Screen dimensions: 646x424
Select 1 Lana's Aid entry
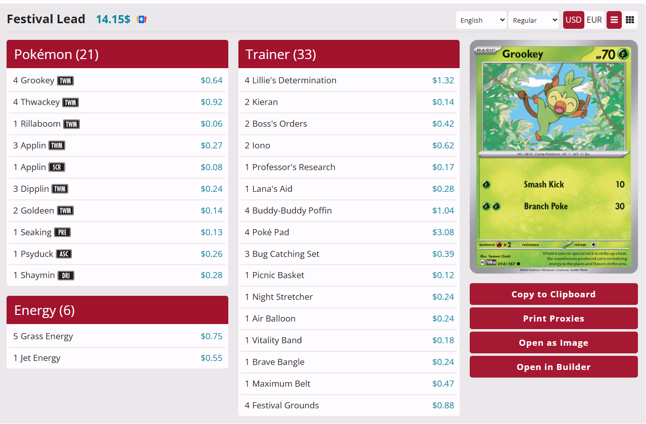349,189
